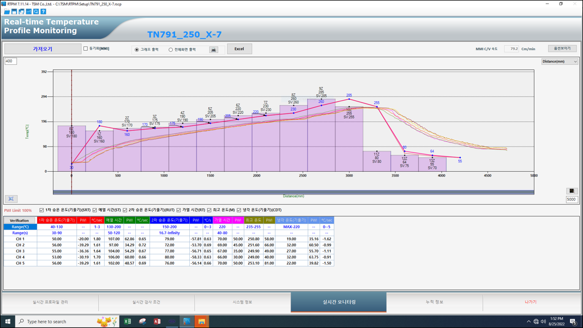Click the Excel export button
The height and width of the screenshot is (328, 583).
pyautogui.click(x=239, y=49)
